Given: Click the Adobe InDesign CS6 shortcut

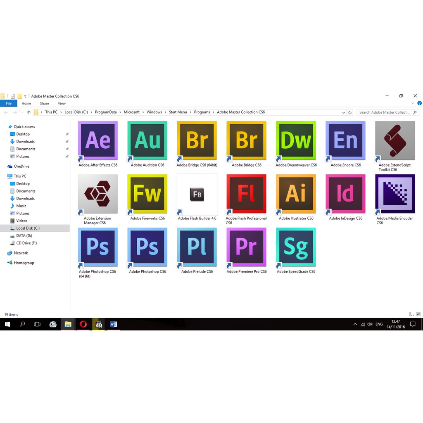Looking at the screenshot, I should (346, 194).
